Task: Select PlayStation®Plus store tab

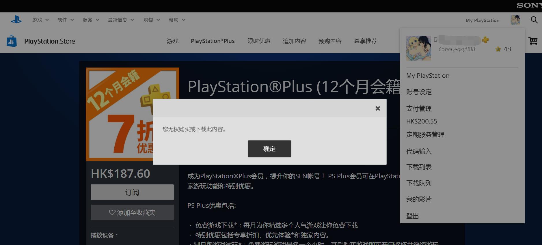Action: click(213, 41)
